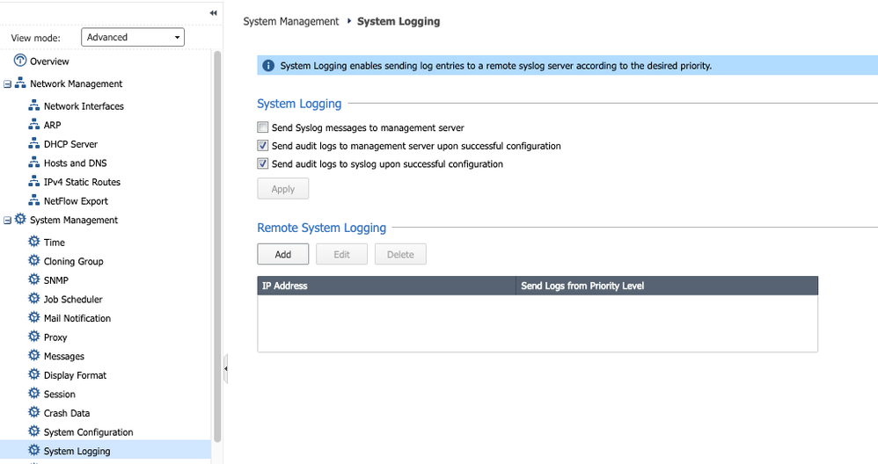Click the Add button under Remote System Logging
Viewport: 878px width, 464px height.
[x=282, y=254]
